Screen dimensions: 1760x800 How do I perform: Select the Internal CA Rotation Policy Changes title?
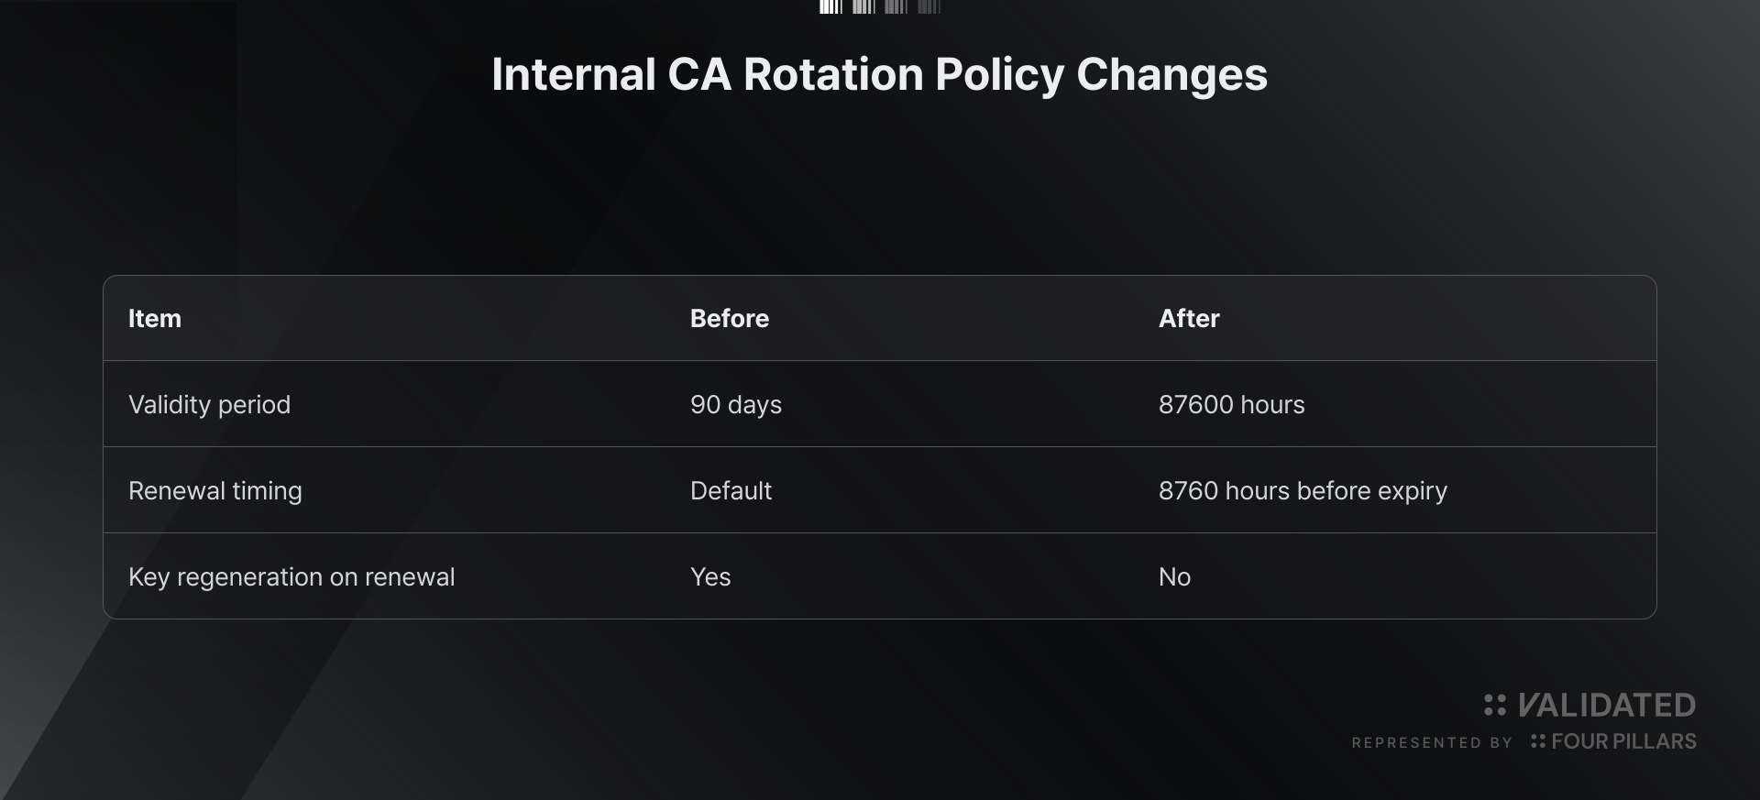point(880,74)
